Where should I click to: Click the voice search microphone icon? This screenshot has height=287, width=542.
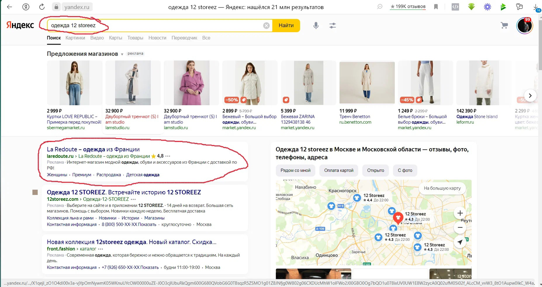(x=316, y=26)
